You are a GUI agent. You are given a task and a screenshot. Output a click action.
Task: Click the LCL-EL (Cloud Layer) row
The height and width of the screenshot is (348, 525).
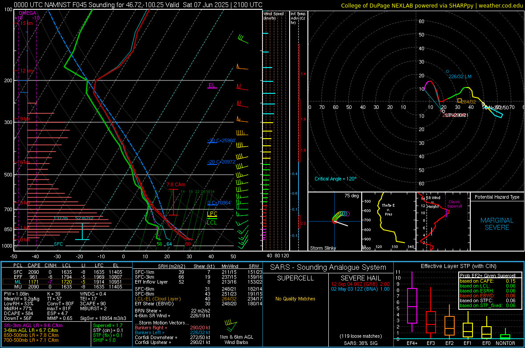[198, 299]
